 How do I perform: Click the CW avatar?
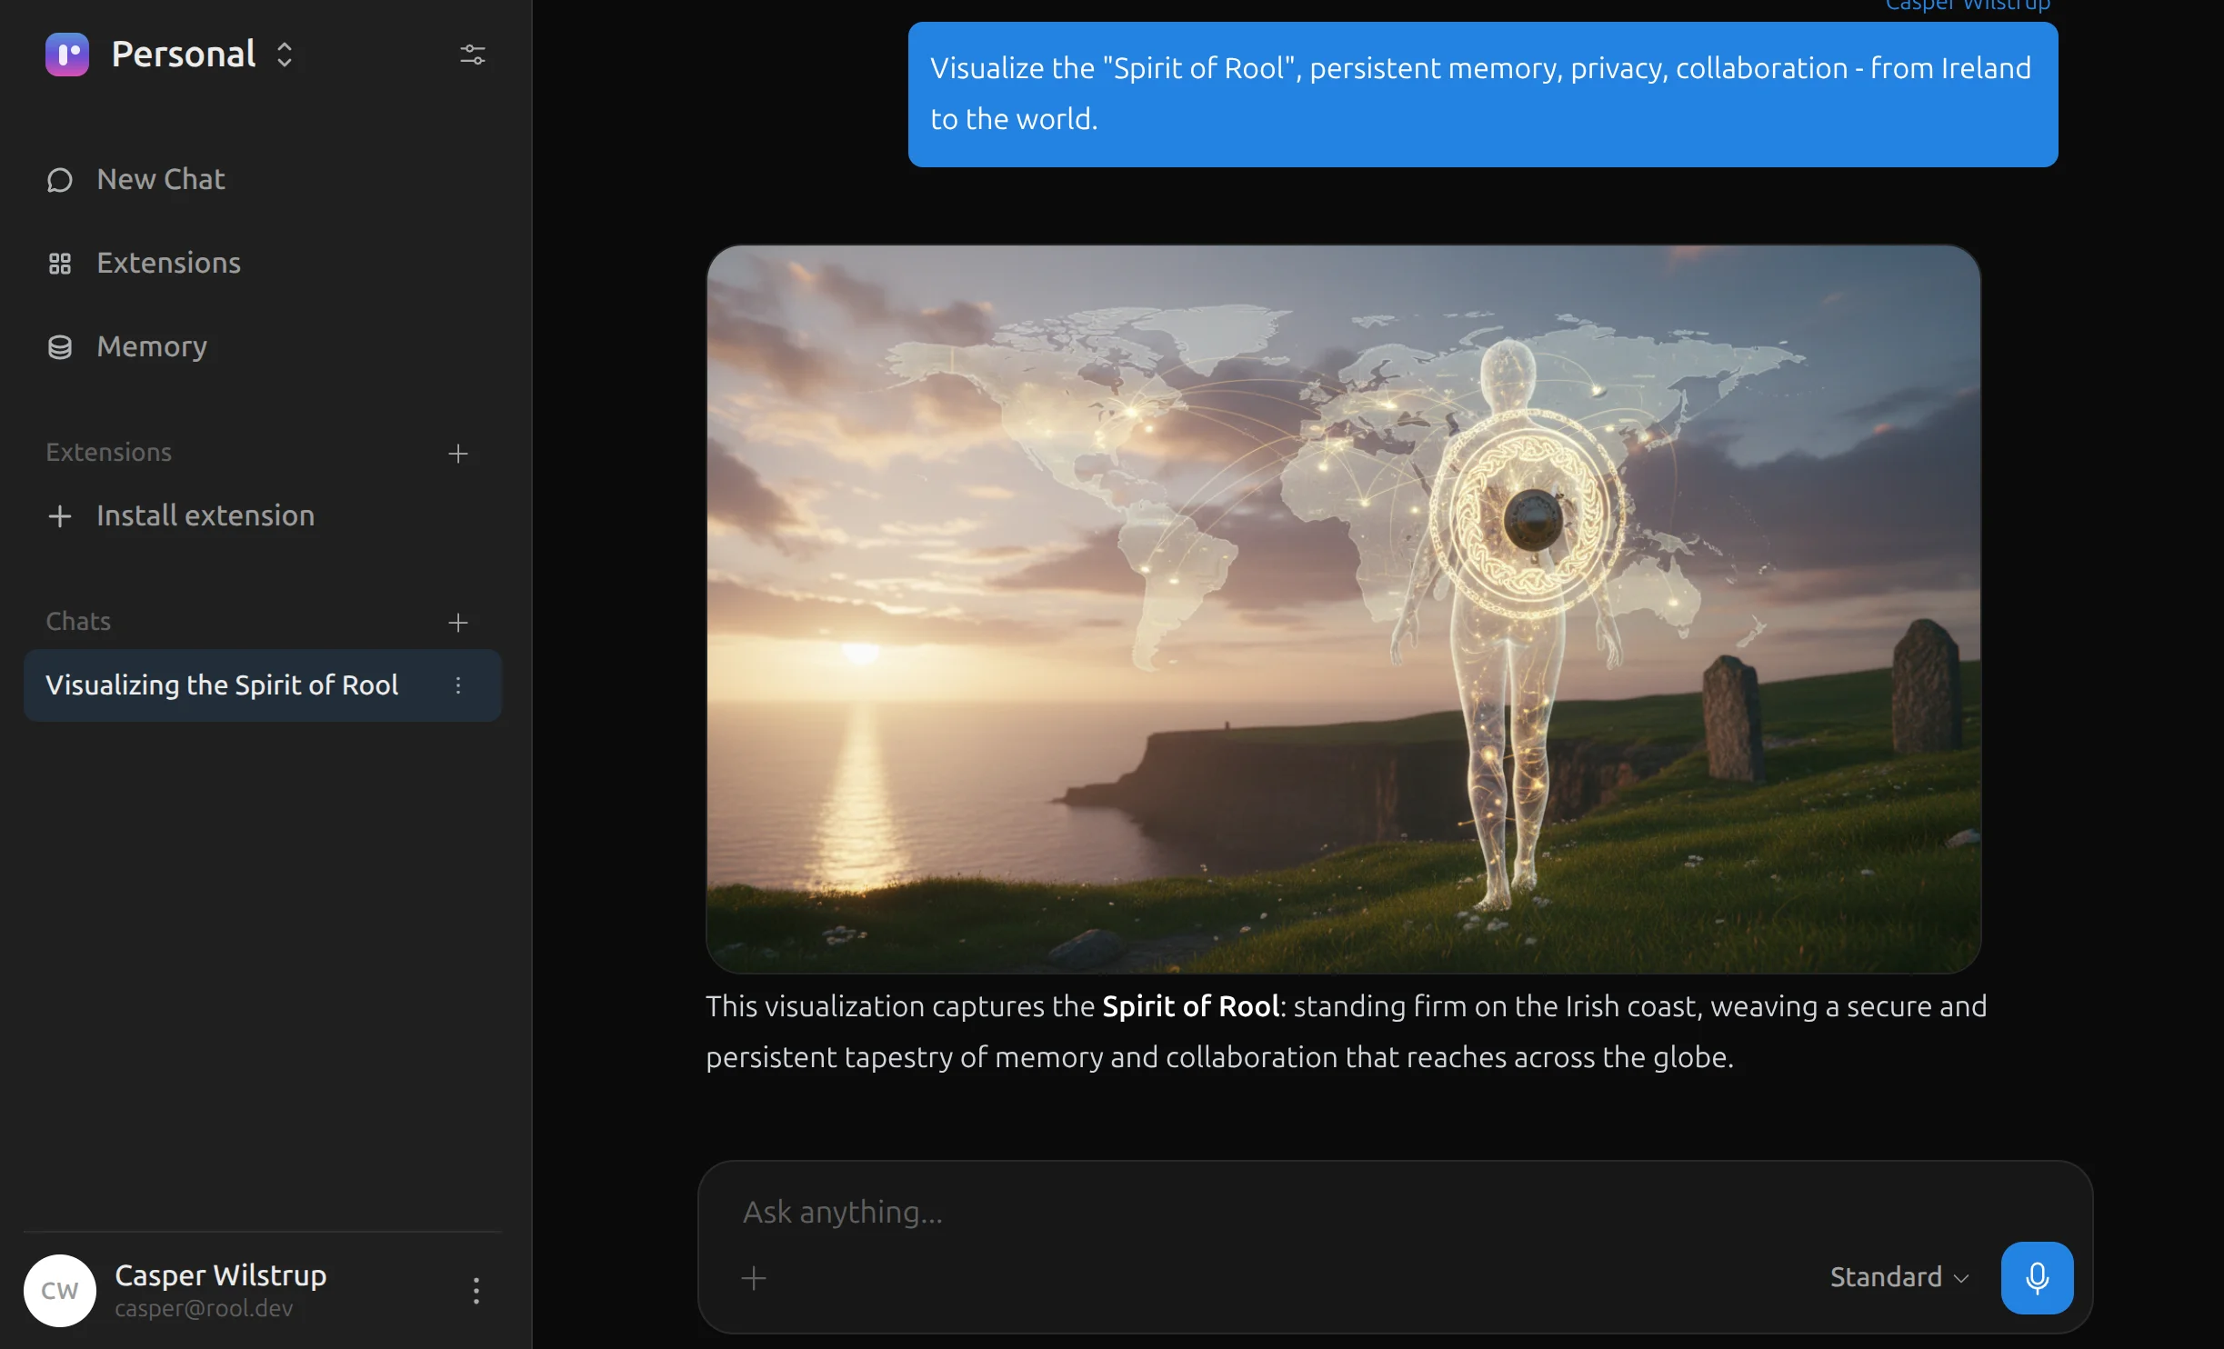[58, 1289]
